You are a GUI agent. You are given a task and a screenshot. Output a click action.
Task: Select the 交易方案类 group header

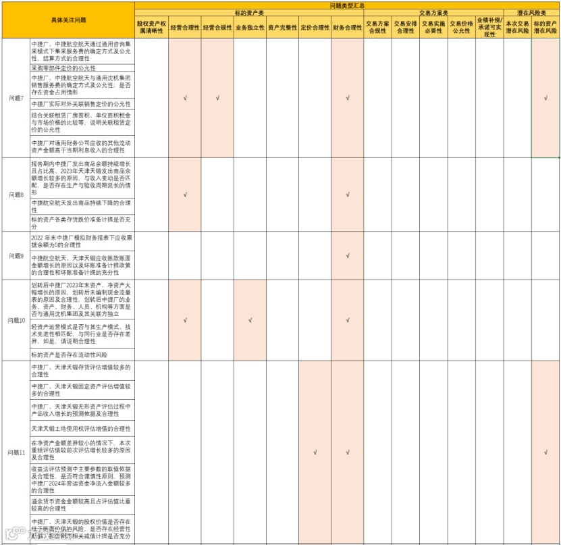[433, 13]
